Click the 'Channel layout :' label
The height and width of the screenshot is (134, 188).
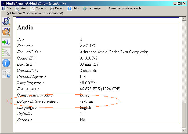click(x=31, y=77)
